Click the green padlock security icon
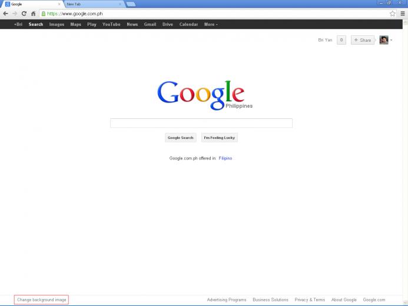Image resolution: width=408 pixels, height=306 pixels. (x=44, y=14)
